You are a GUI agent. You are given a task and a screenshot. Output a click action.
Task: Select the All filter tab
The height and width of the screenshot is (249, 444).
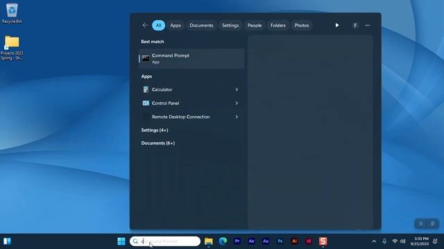158,26
